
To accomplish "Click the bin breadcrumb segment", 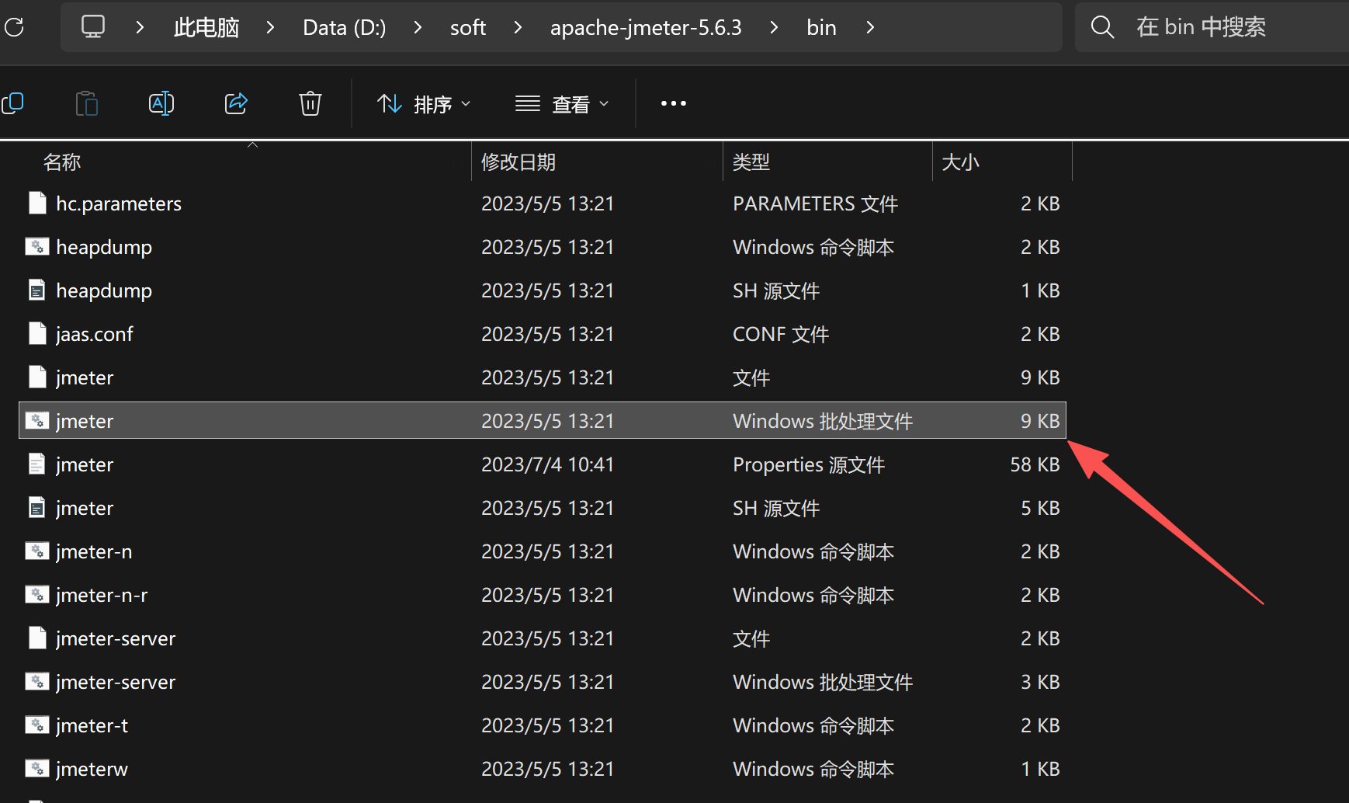I will [x=821, y=28].
